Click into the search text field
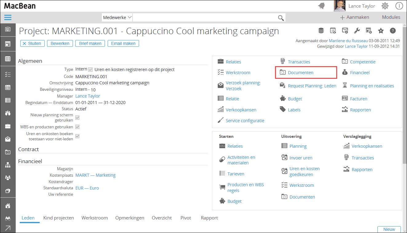Screen dimensions: 407x233 [x=205, y=18]
